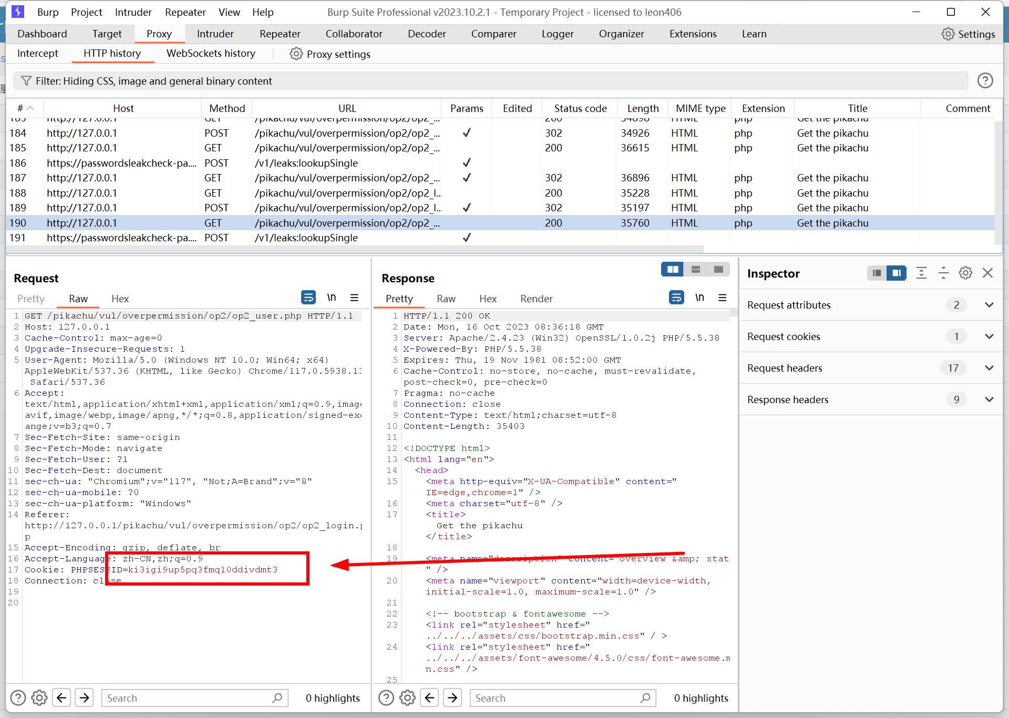This screenshot has height=718, width=1009.
Task: Open the filter help question-mark icon
Action: (x=985, y=80)
